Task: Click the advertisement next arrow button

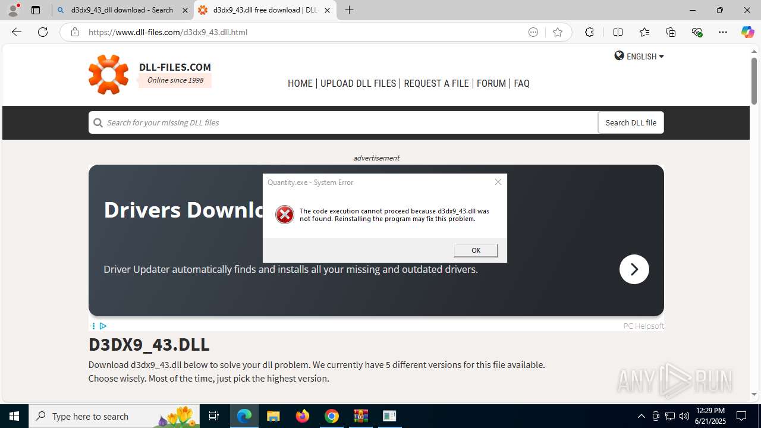Action: [x=634, y=269]
